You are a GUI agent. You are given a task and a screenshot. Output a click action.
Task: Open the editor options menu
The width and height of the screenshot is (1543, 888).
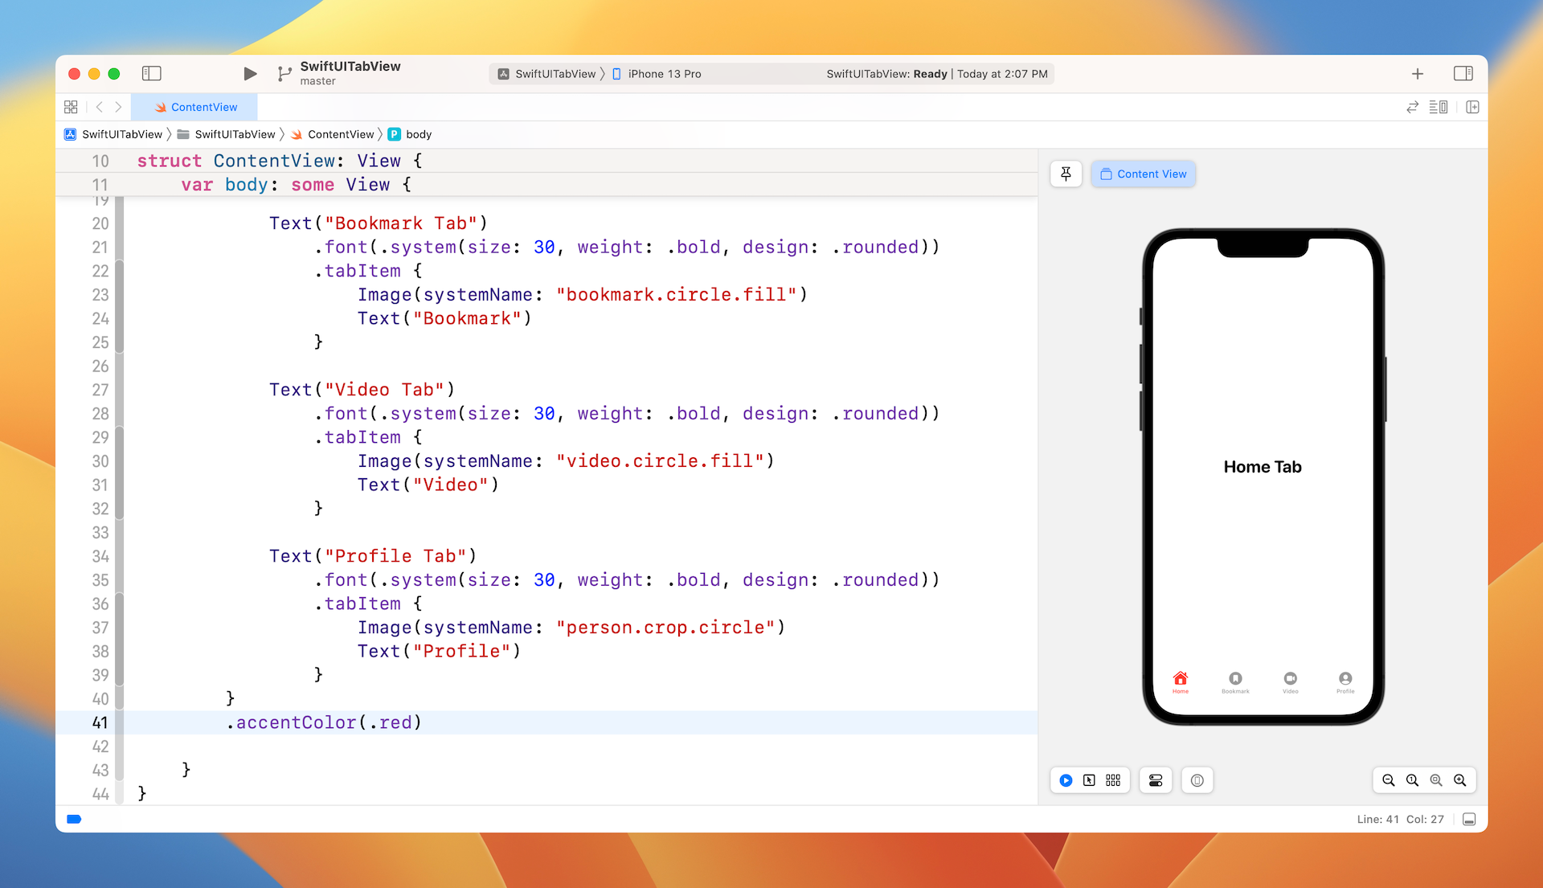(1438, 107)
